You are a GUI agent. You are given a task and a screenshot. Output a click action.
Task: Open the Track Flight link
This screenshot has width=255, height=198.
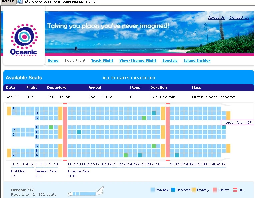coord(102,60)
